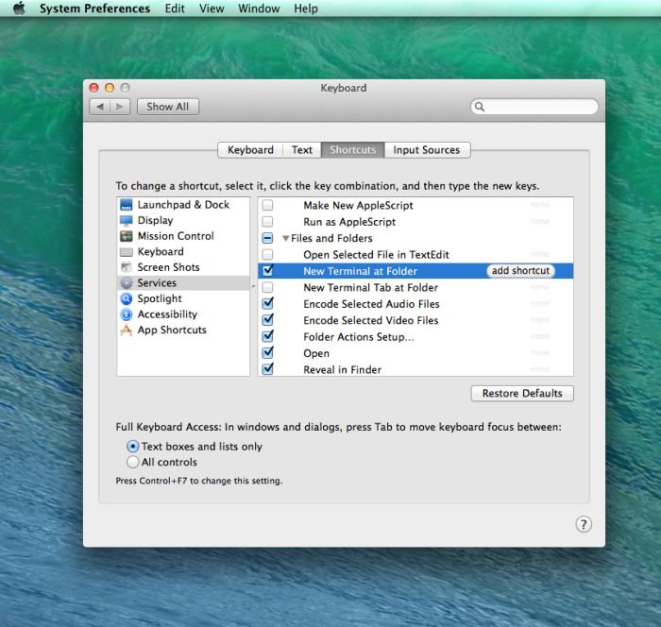Select Make New AppleScript row text
The width and height of the screenshot is (661, 627).
coord(358,205)
